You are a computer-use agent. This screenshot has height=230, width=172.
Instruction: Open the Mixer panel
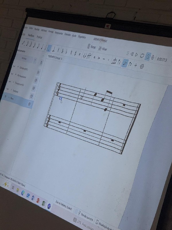coord(102,49)
